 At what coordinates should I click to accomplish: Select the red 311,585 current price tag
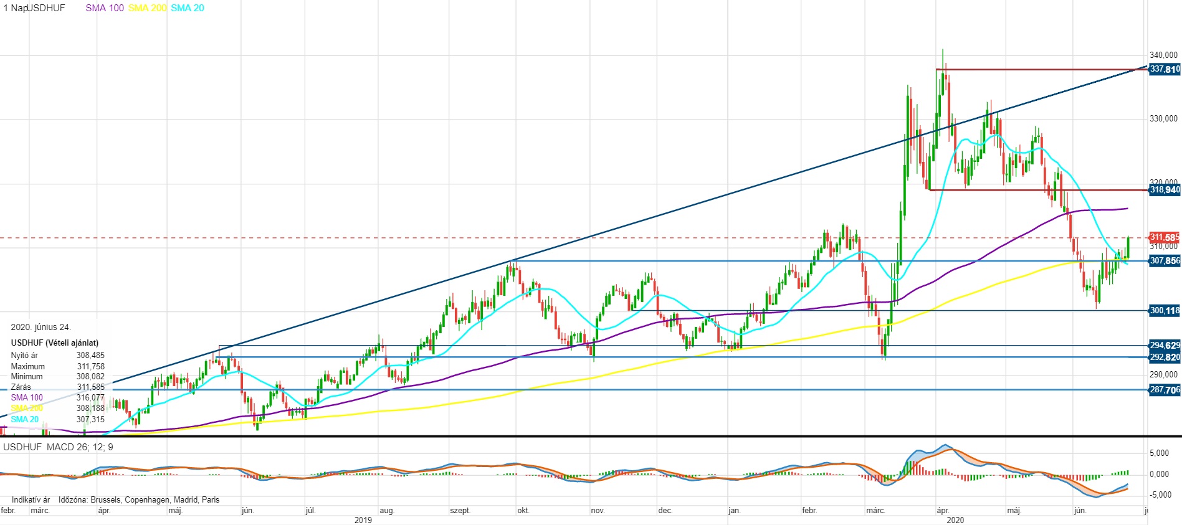pos(1164,237)
